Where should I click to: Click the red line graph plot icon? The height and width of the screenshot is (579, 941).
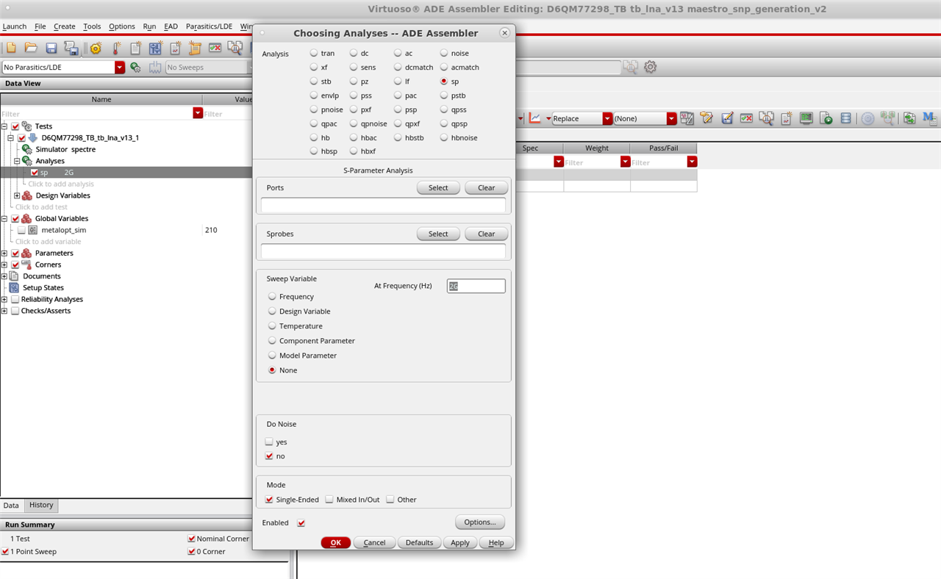(x=535, y=118)
